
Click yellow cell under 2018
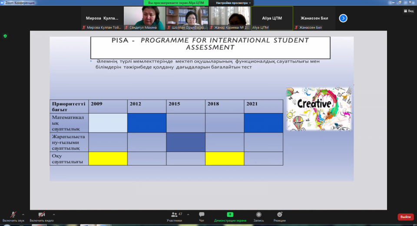click(225, 159)
